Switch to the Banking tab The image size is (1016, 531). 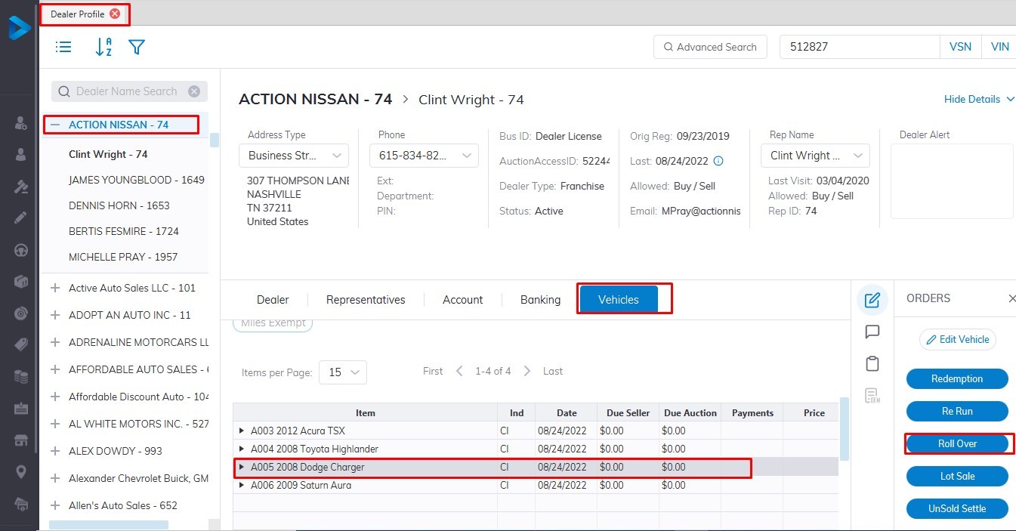(540, 300)
